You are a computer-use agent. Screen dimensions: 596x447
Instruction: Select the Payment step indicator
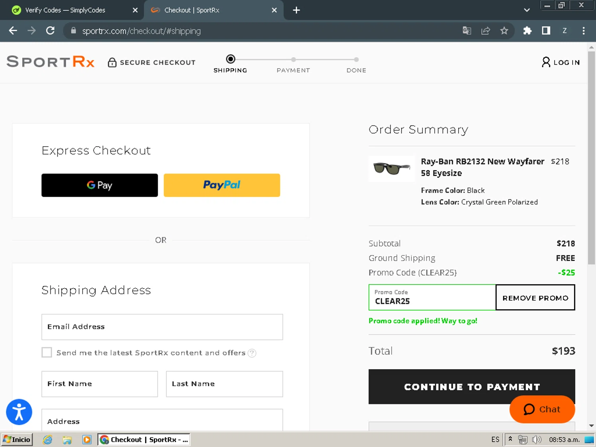pos(293,66)
